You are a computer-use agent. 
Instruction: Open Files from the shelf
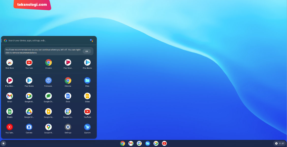pyautogui.click(x=148, y=143)
